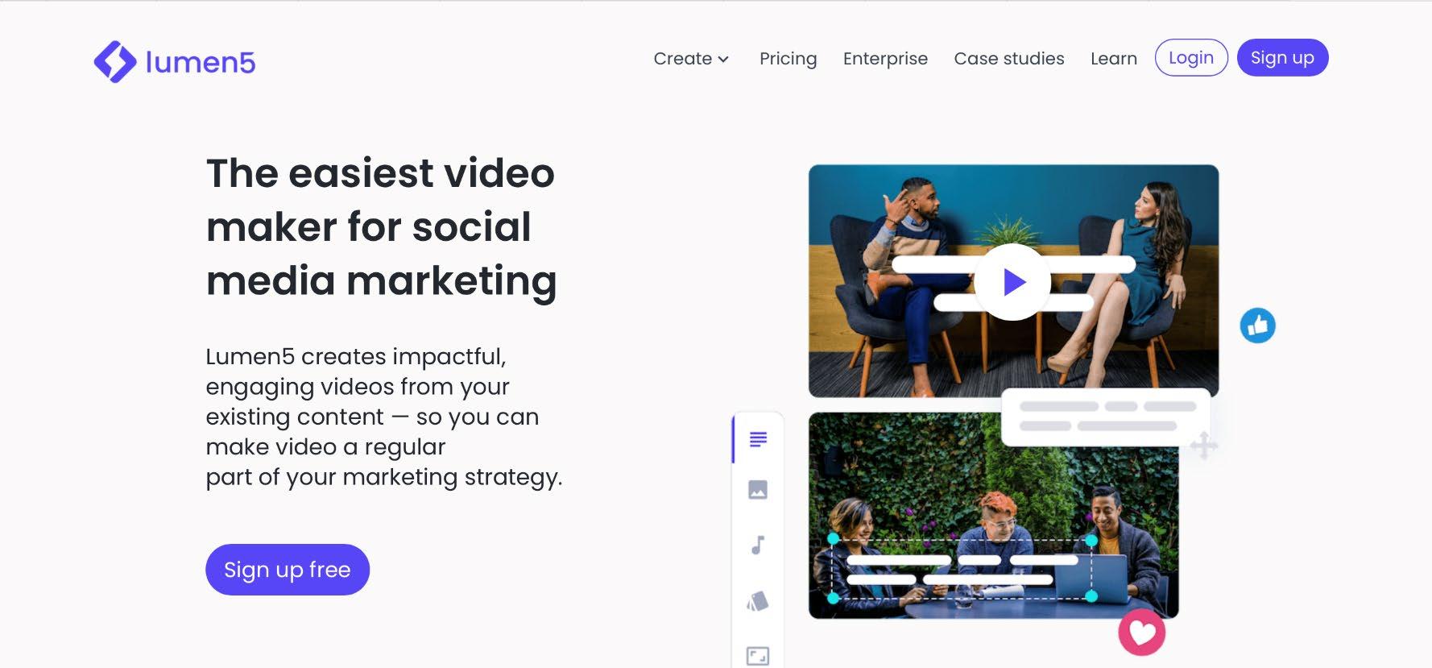Open the Pricing page
Screen dimensions: 1432x668
point(788,59)
